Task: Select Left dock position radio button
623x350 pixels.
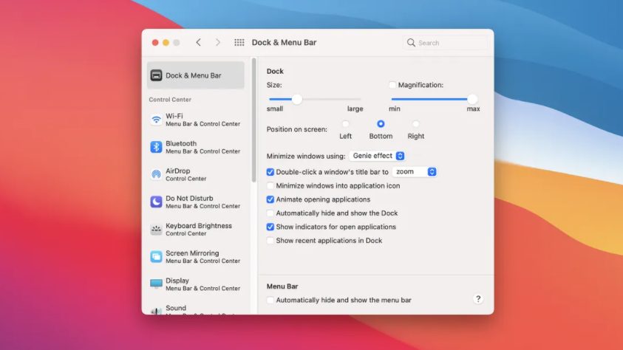Action: click(x=345, y=124)
